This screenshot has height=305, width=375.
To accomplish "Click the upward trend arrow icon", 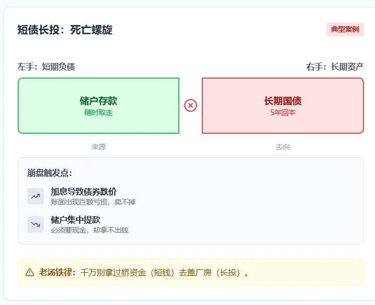I will [x=35, y=196].
